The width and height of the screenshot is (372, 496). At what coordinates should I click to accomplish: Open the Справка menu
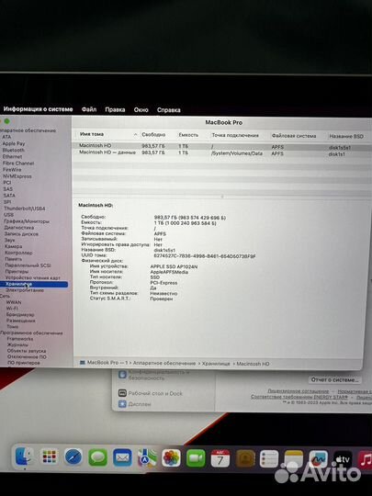click(x=169, y=110)
